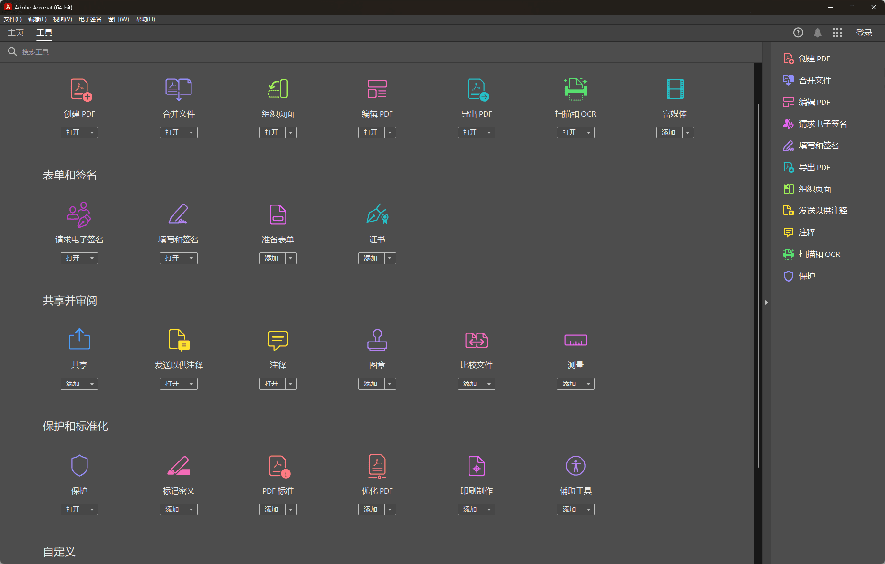Click the 登录 sign-in link
The image size is (885, 564).
pyautogui.click(x=864, y=33)
